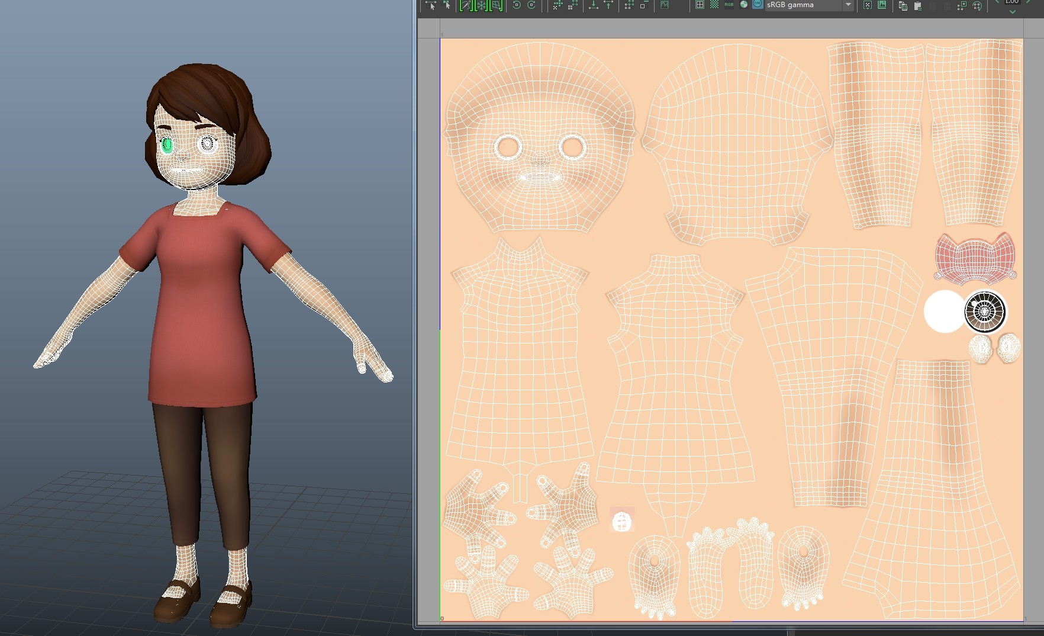Rotate selected UVs clockwise
Screen dimensions: 1044x636
(532, 6)
